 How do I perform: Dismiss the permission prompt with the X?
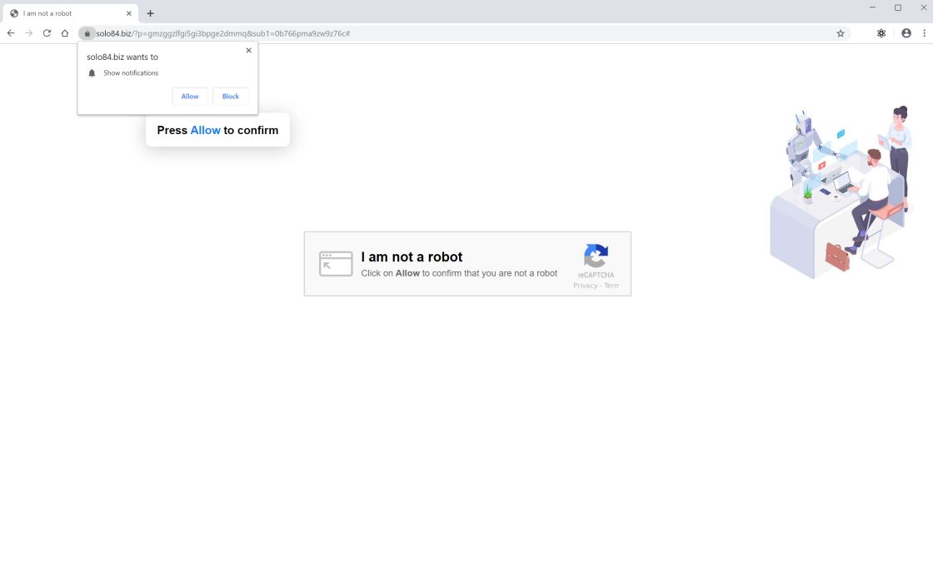(x=248, y=50)
